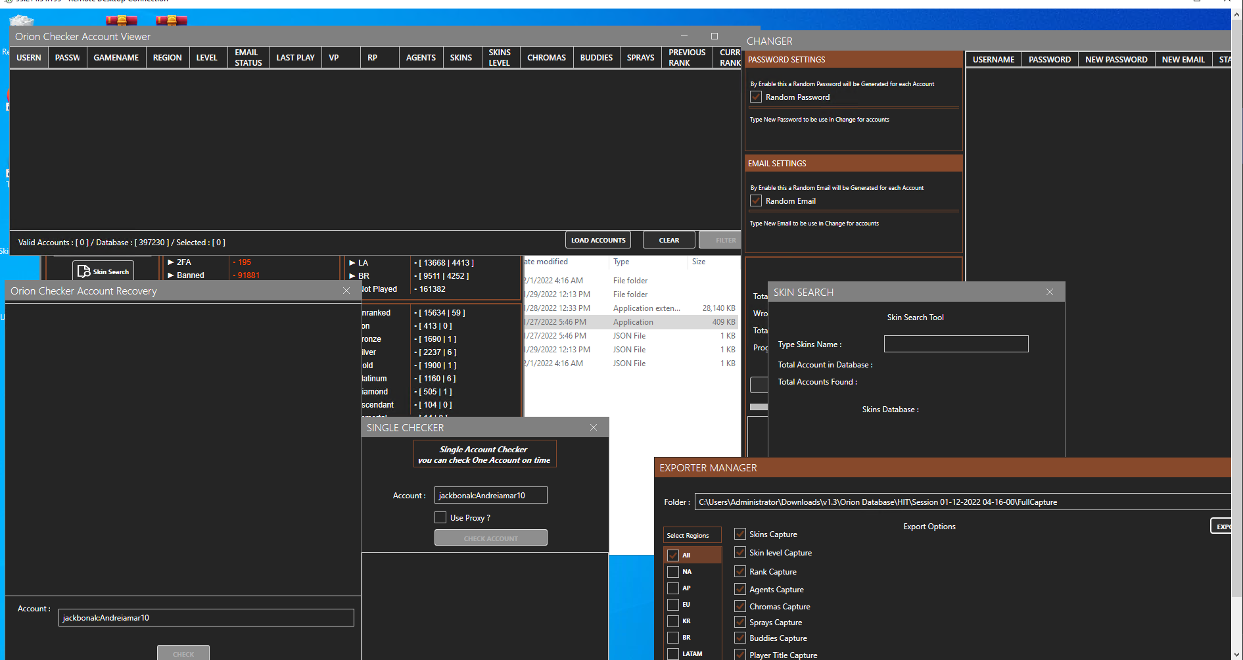Screen dimensions: 1243x660
Task: Sort by the BUDDIES column header
Action: 596,57
